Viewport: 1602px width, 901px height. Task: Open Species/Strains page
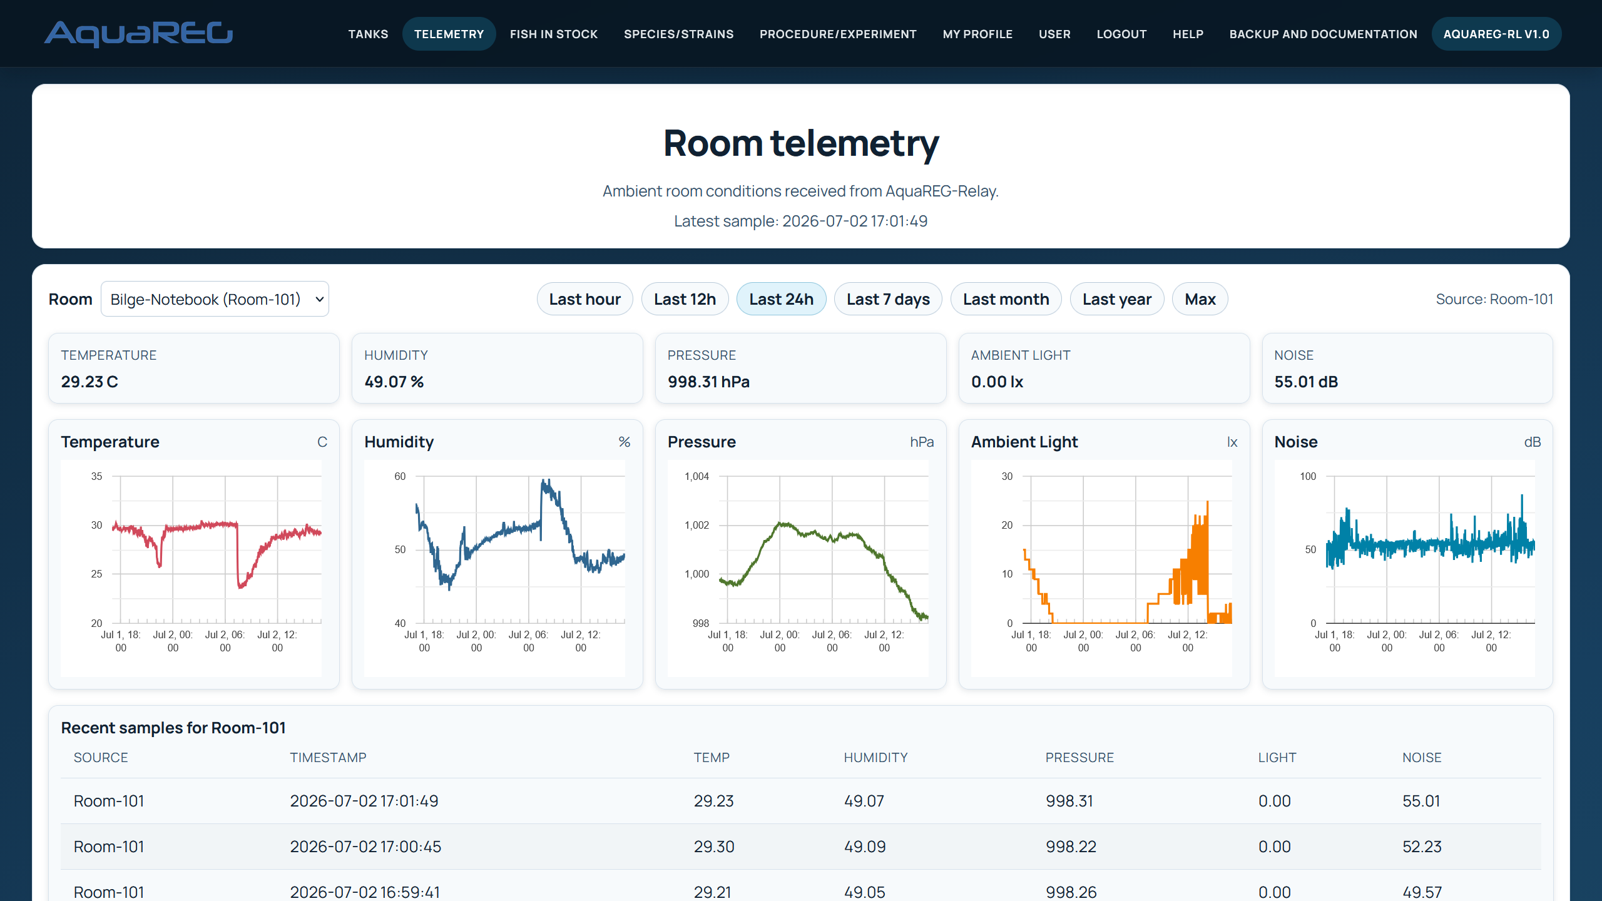point(678,34)
